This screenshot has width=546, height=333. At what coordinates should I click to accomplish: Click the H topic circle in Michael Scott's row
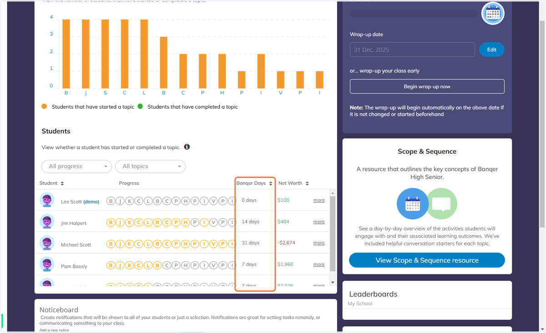coord(185,244)
